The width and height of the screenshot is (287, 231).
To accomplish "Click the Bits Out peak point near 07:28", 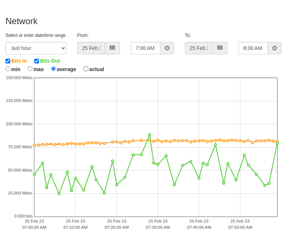I will click(x=150, y=135).
